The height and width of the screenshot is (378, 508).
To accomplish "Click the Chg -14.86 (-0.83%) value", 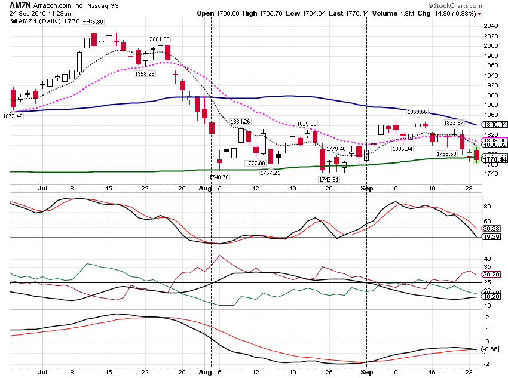I will (446, 14).
